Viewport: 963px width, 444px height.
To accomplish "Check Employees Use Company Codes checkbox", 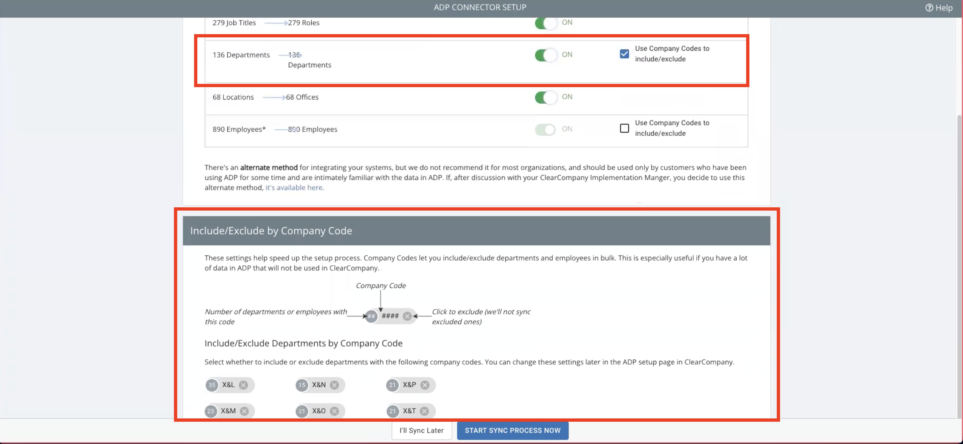I will [x=624, y=128].
